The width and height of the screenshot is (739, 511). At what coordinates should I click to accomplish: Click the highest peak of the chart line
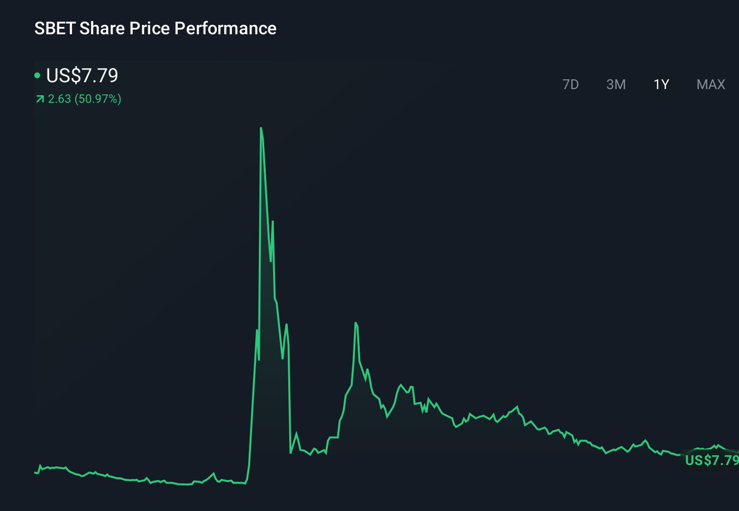261,128
